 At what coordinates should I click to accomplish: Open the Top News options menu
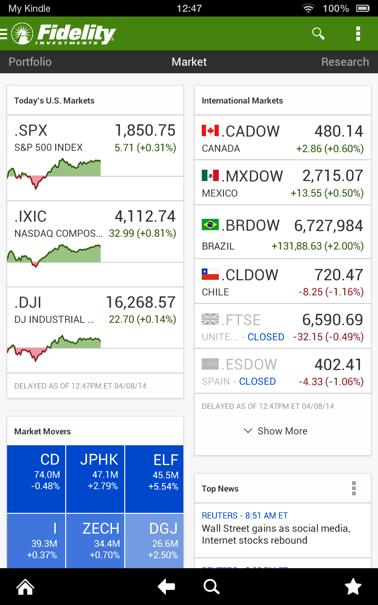pos(354,489)
